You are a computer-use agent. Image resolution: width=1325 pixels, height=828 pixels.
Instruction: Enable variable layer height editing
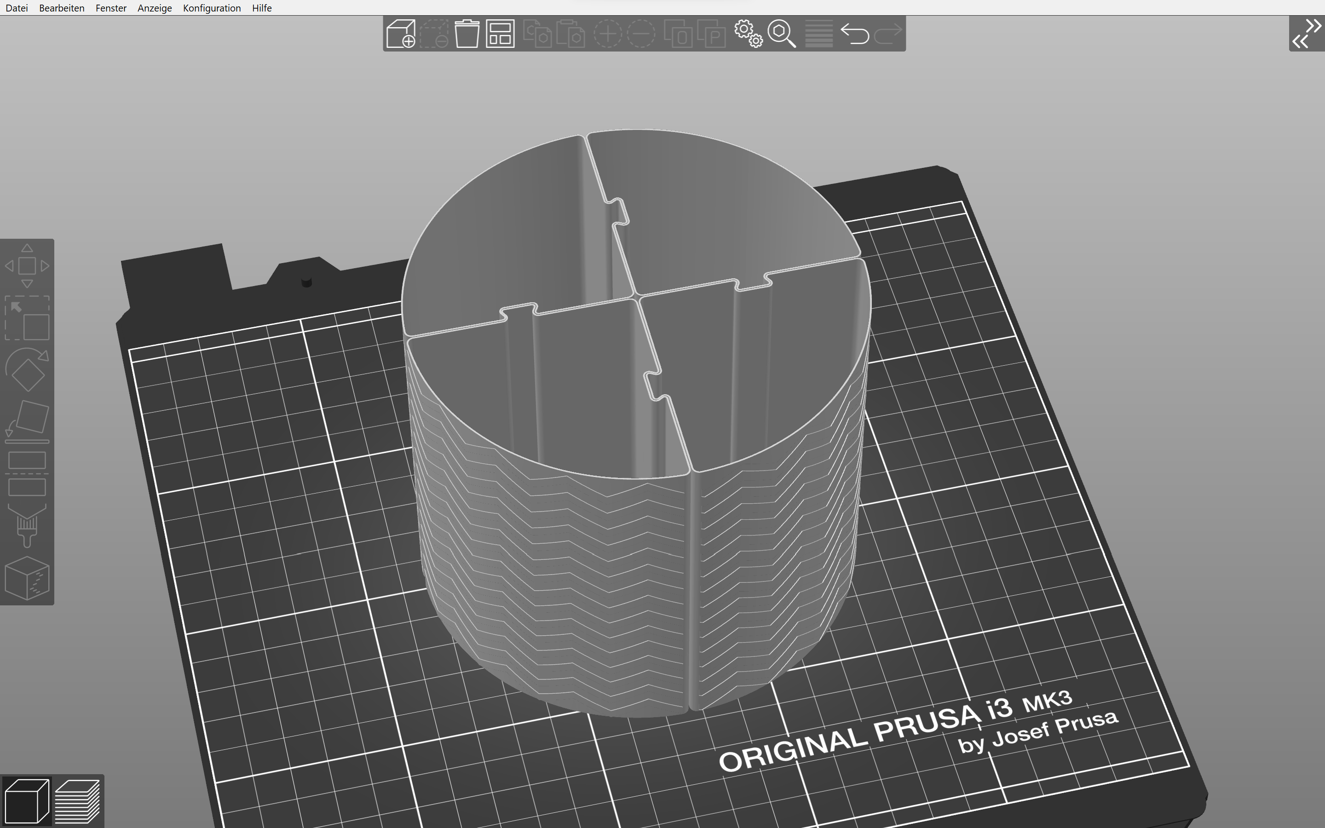pos(818,34)
